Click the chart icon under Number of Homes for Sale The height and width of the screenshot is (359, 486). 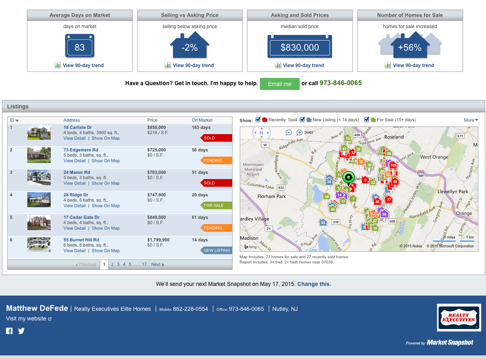(387, 65)
